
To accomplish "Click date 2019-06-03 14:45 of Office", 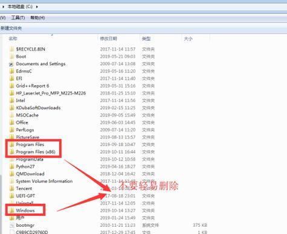I will [118, 122].
